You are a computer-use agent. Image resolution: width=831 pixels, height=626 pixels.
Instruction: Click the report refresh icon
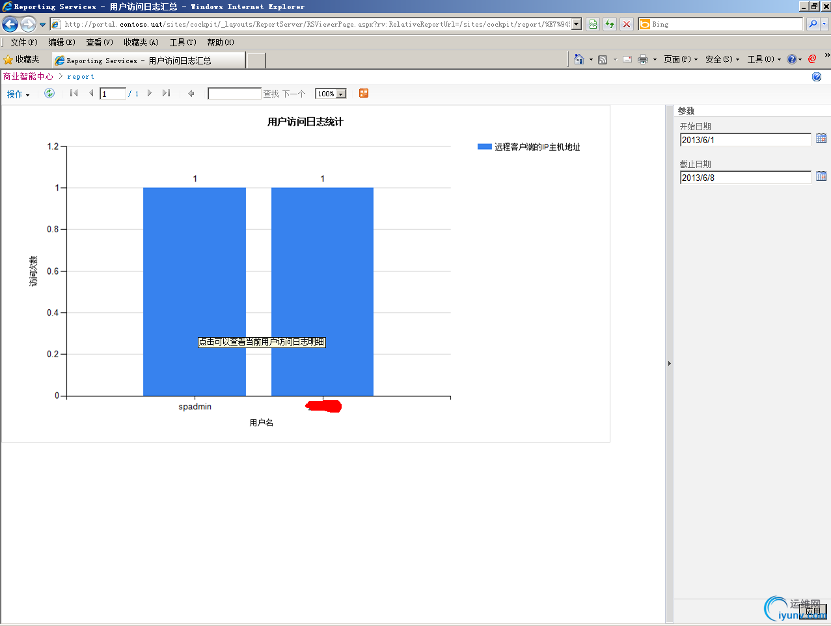pos(49,93)
